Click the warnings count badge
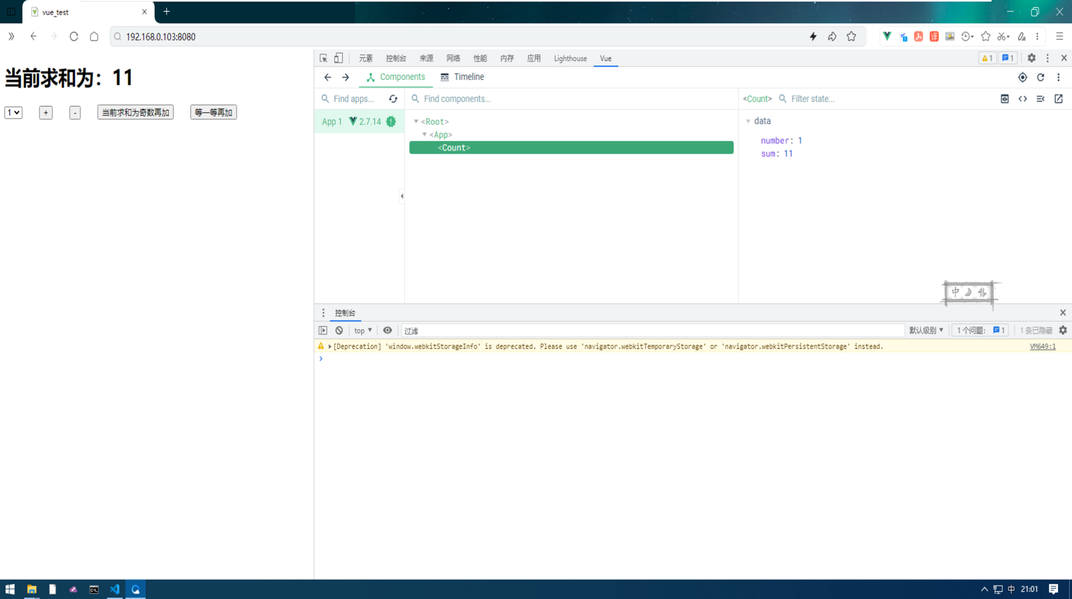The height and width of the screenshot is (599, 1072). 987,58
